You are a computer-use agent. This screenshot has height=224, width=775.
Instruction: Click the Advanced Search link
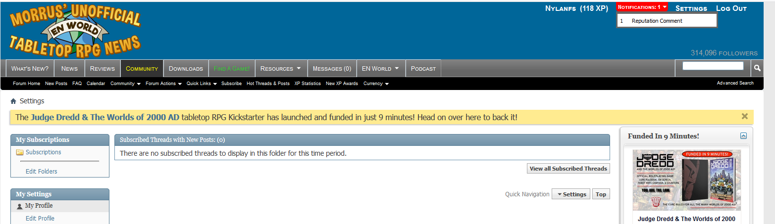(735, 83)
